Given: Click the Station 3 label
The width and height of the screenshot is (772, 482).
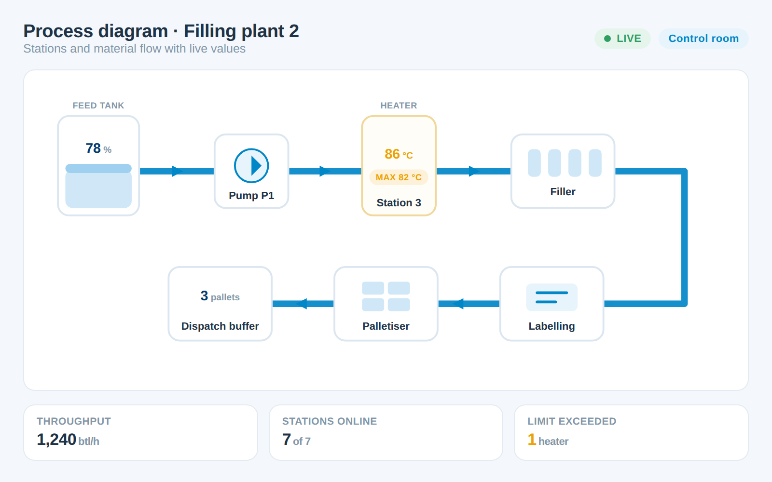Looking at the screenshot, I should [x=399, y=203].
